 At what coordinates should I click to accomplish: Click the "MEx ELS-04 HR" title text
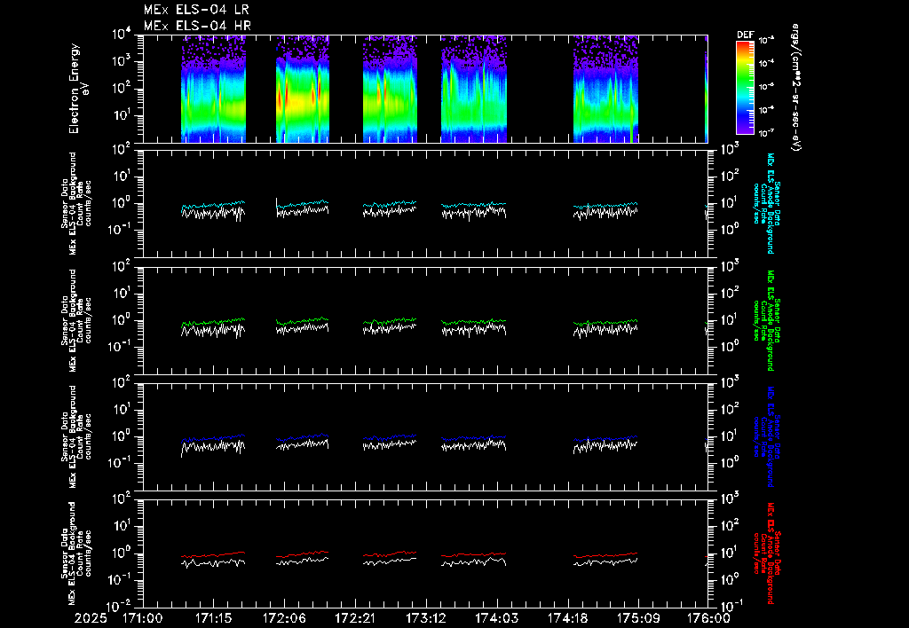(x=197, y=26)
